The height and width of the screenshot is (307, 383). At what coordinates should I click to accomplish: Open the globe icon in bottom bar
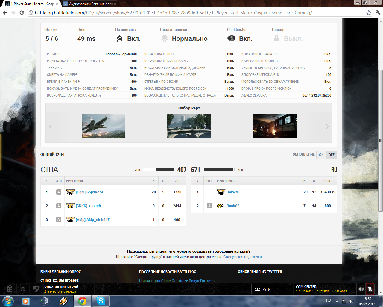[23, 289]
